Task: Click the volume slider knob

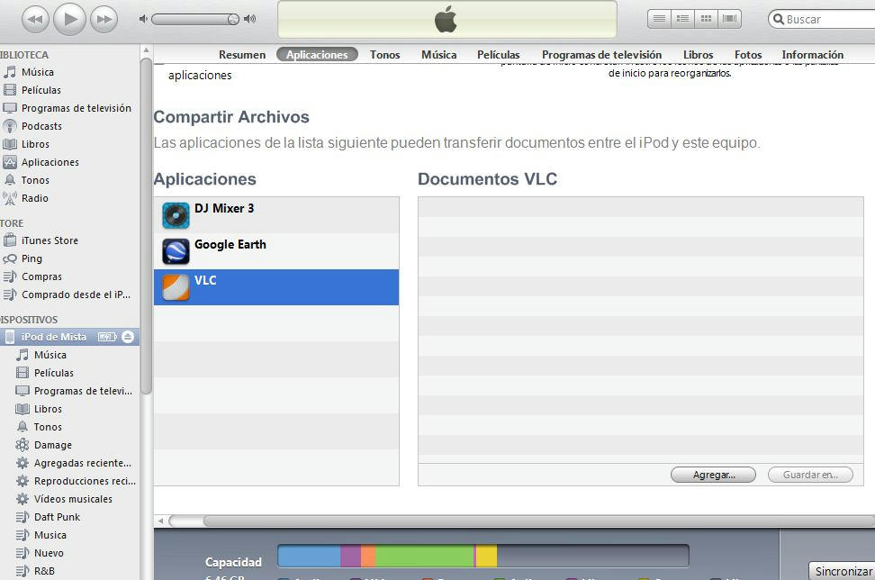Action: click(233, 20)
